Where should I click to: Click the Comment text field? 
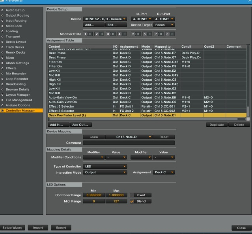[x=129, y=143]
